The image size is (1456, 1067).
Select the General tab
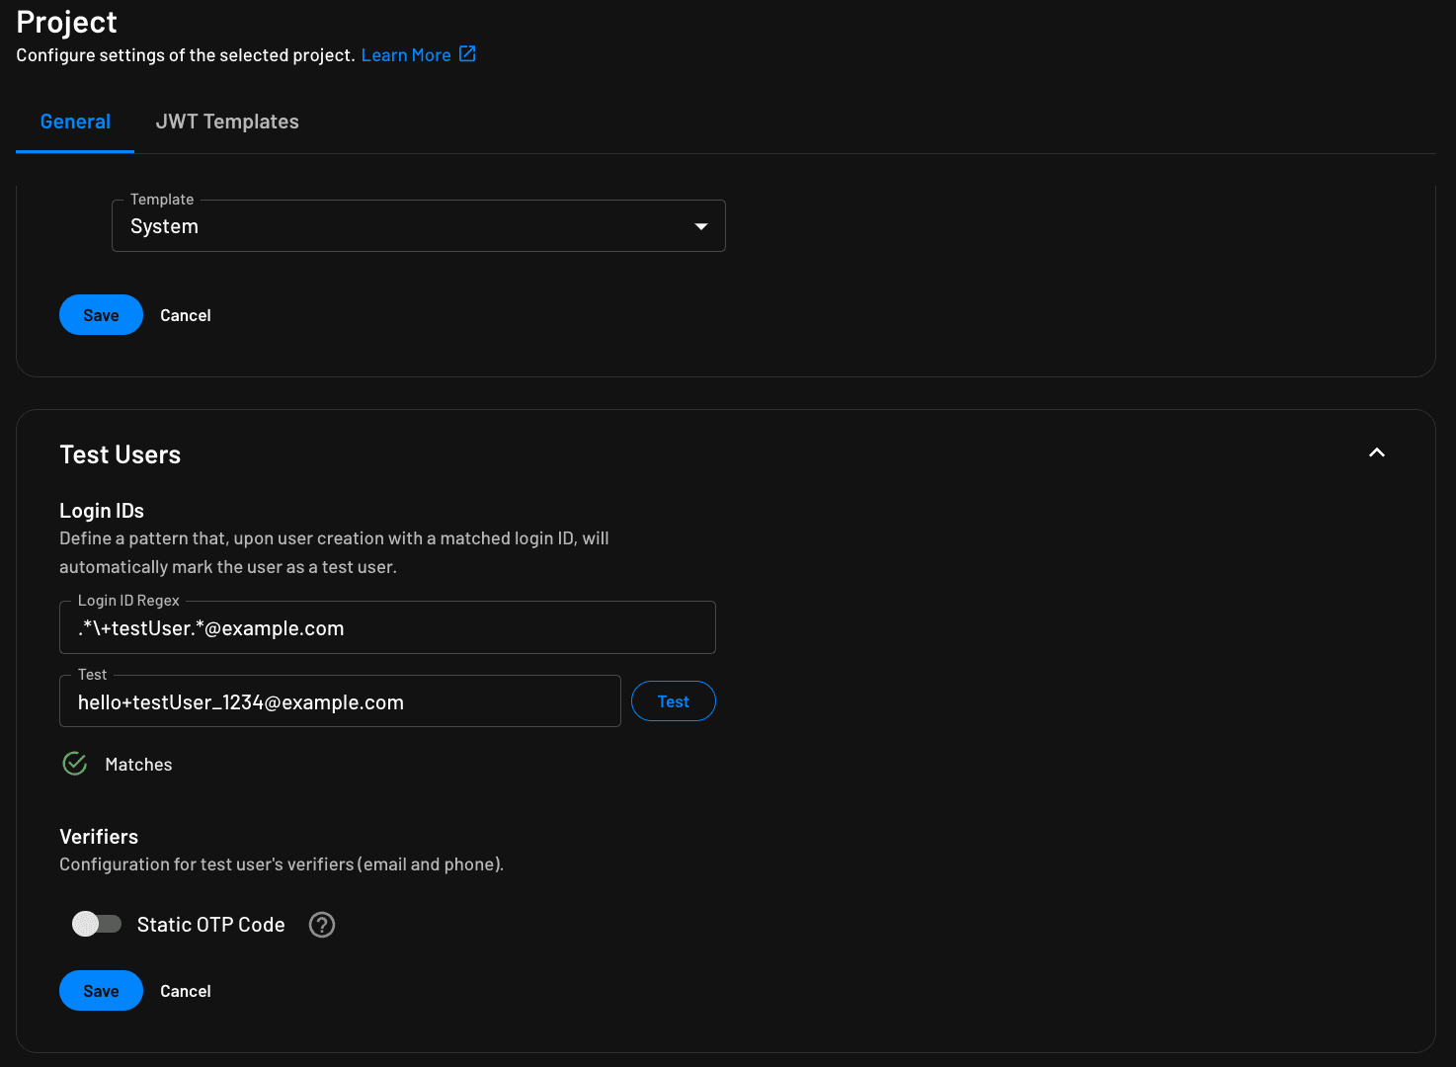(74, 121)
